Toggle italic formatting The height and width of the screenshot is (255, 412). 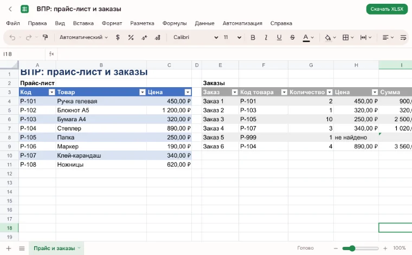click(x=266, y=37)
